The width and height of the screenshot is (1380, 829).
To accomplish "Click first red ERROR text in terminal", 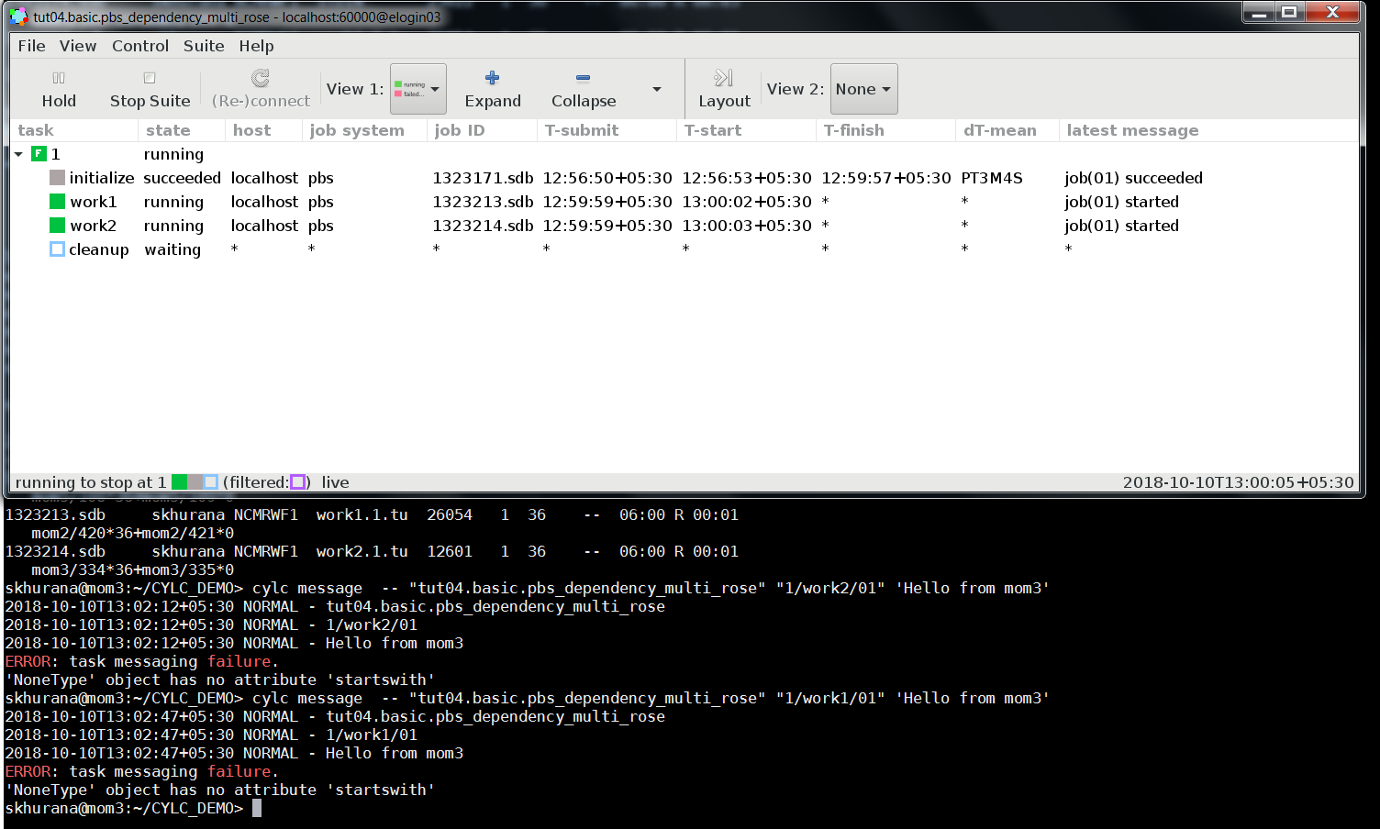I will [28, 661].
